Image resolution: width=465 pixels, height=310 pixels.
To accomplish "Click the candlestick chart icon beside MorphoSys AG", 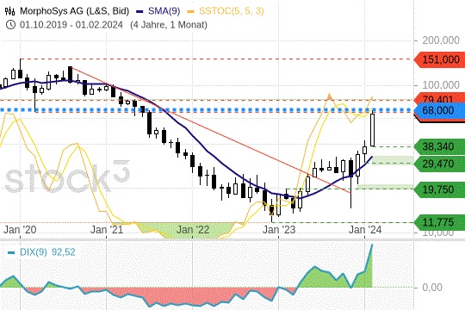I will click(9, 11).
